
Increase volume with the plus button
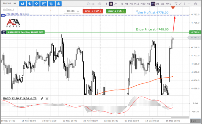tap(78, 11)
